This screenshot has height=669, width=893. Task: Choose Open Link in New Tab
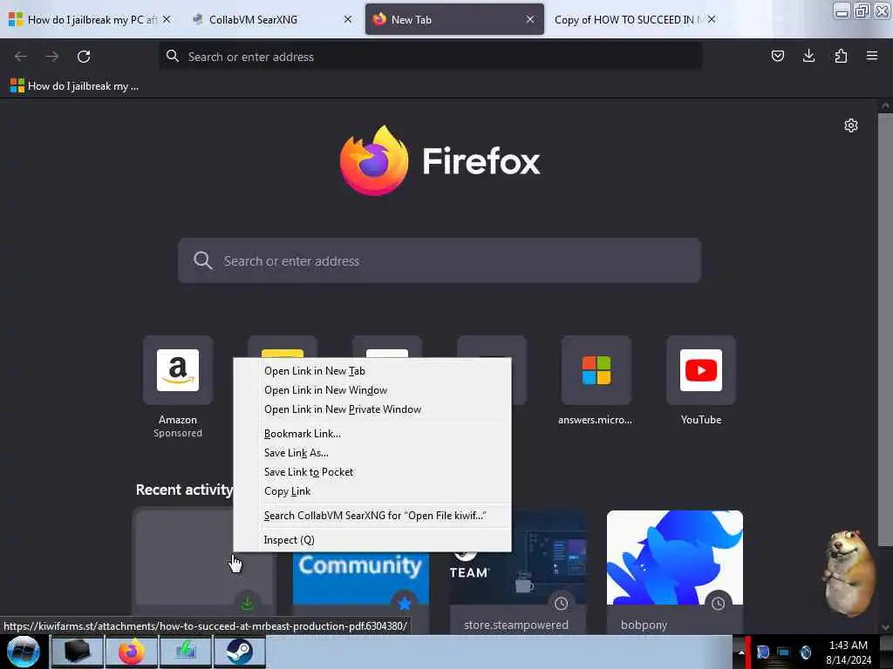[x=372, y=371]
